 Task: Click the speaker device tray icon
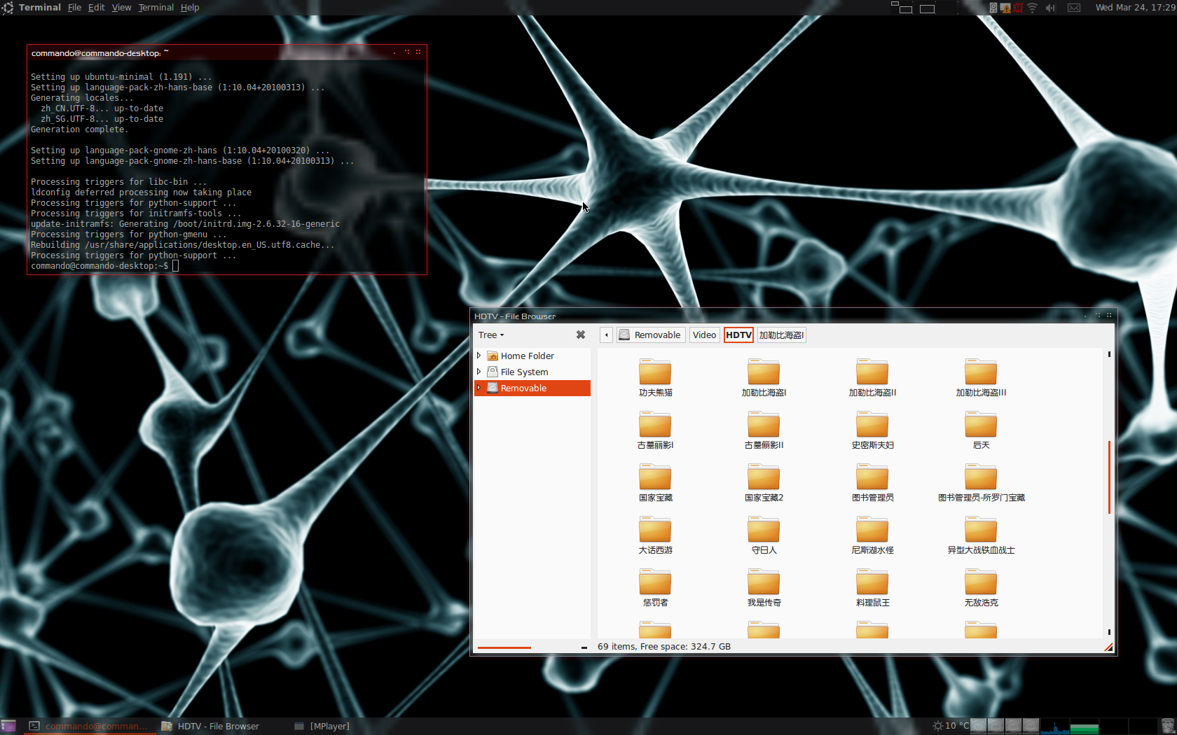click(x=993, y=8)
